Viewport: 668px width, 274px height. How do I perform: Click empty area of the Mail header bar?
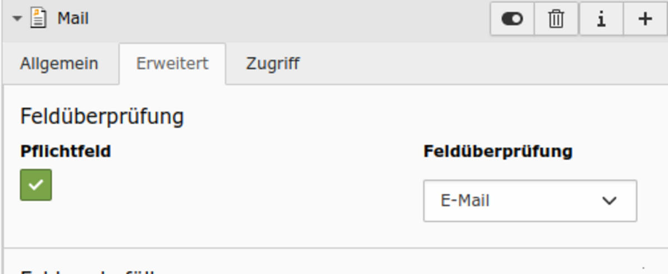(x=289, y=19)
